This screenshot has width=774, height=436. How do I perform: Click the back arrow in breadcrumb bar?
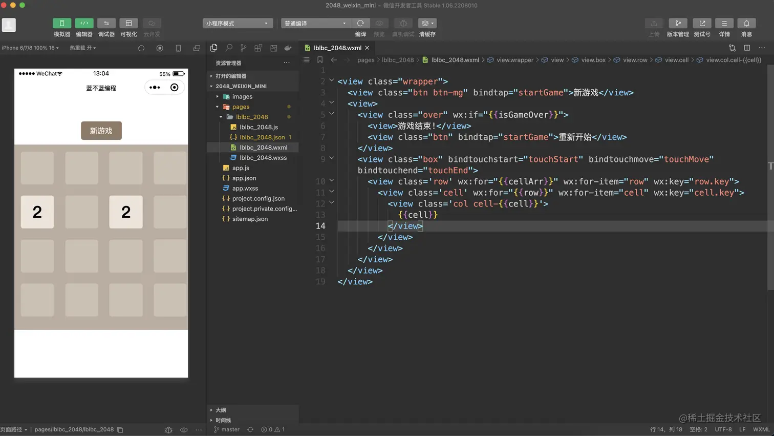point(334,60)
